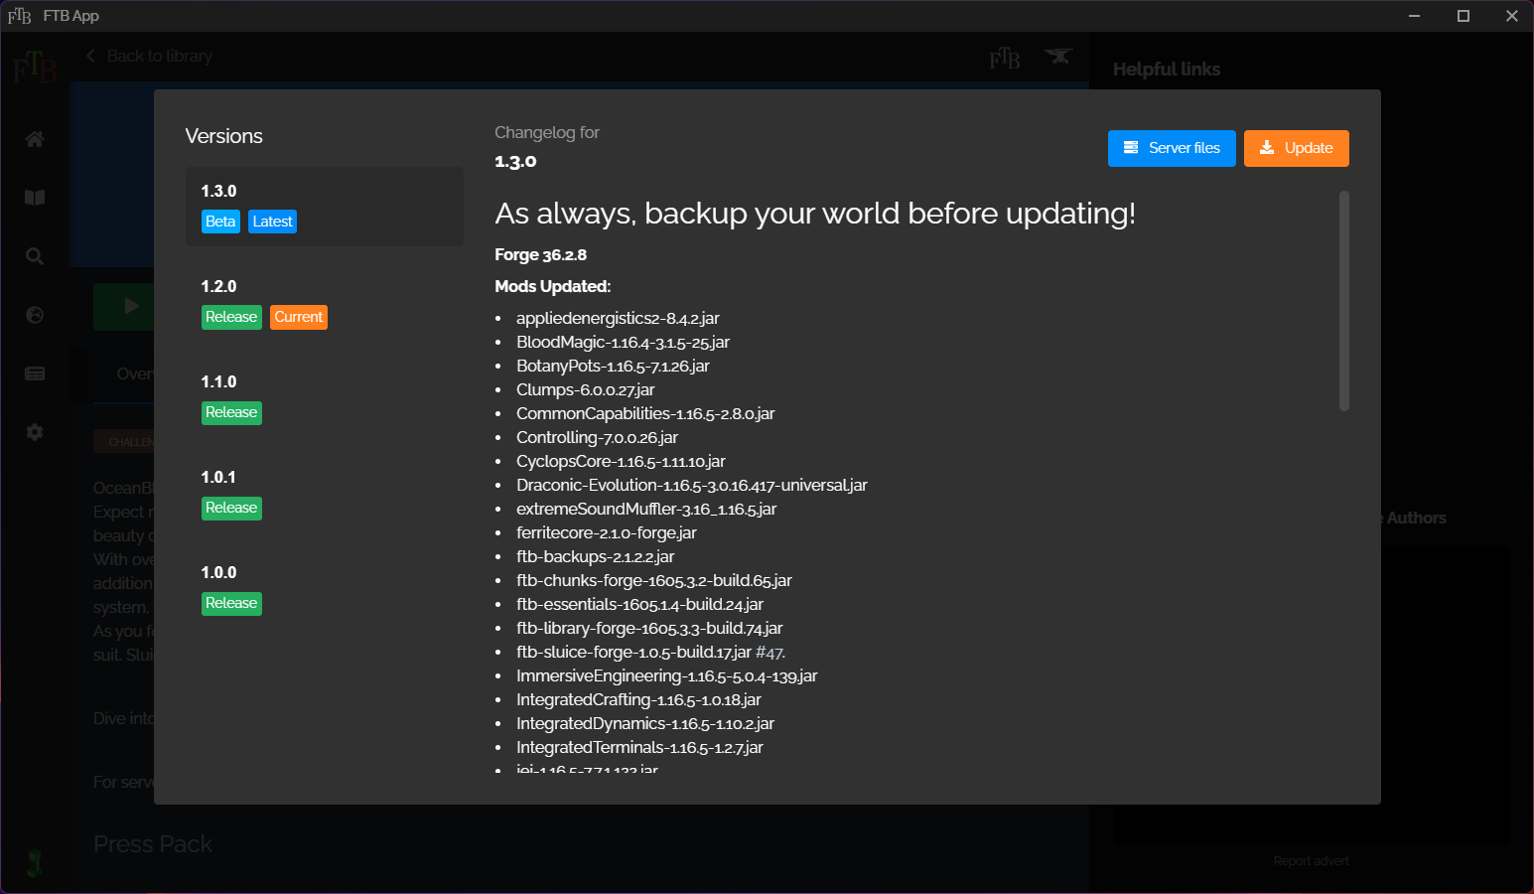
Task: Click the changelog scrollbar thumb
Action: [1344, 301]
